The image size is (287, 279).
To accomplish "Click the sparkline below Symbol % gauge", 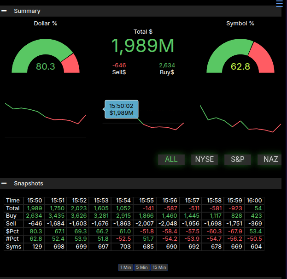I will coord(240,120).
